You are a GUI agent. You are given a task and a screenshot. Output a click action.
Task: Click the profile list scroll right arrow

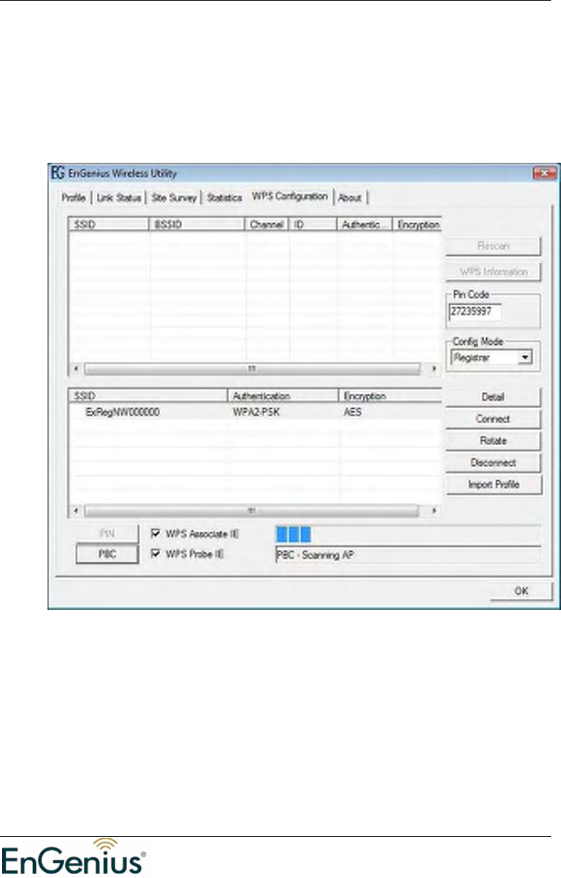click(435, 510)
